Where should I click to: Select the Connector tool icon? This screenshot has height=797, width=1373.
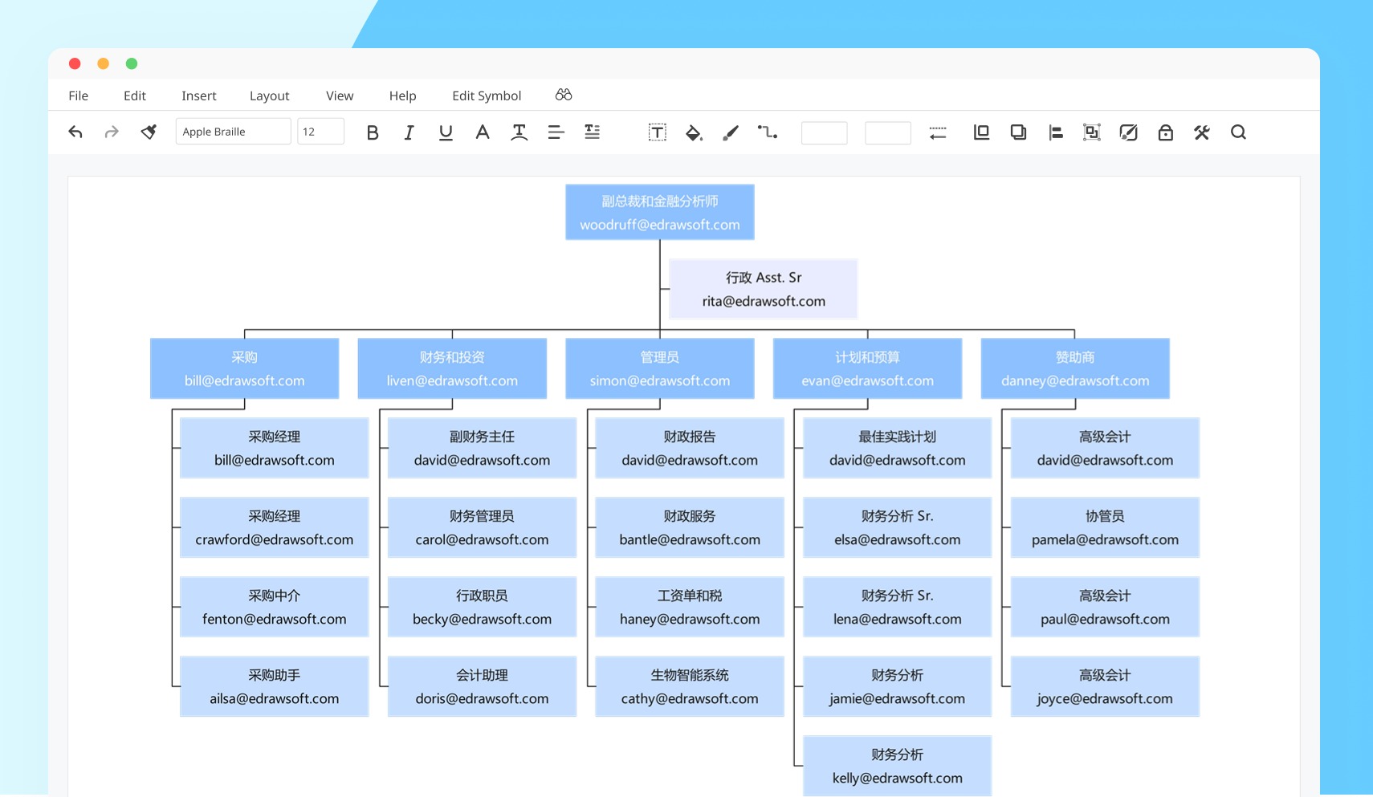coord(768,132)
